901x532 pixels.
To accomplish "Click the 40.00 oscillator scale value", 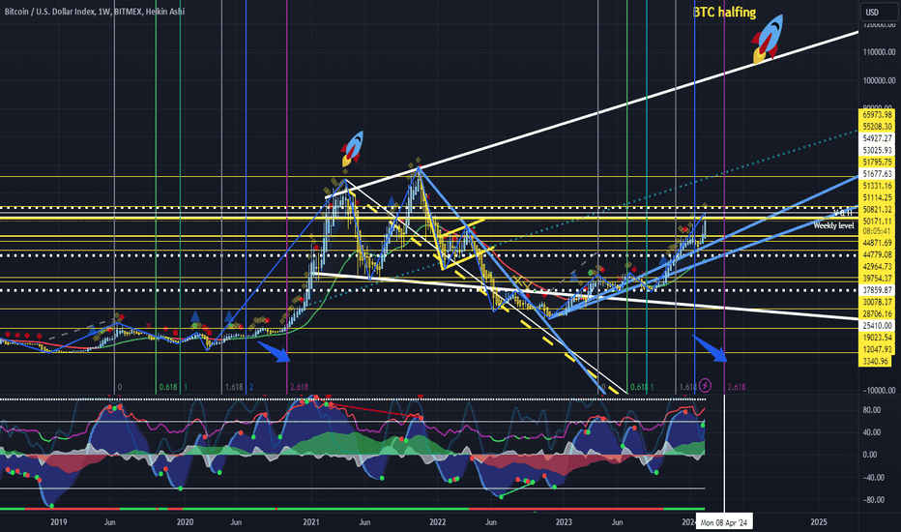I will point(870,432).
